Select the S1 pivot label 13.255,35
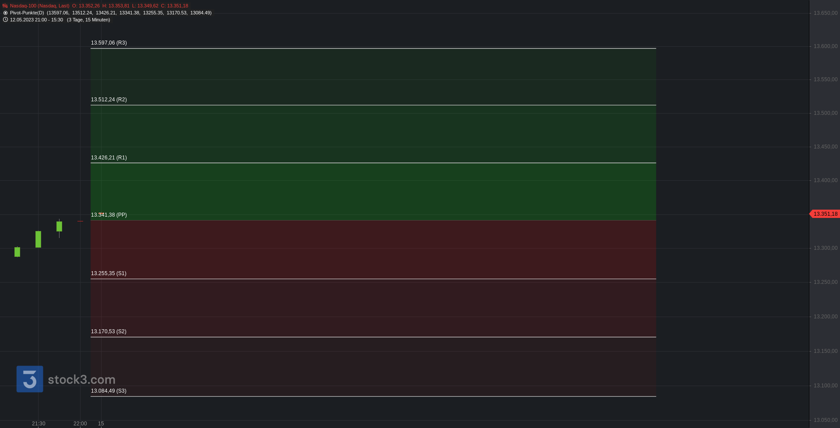This screenshot has width=840, height=428. (x=108, y=273)
